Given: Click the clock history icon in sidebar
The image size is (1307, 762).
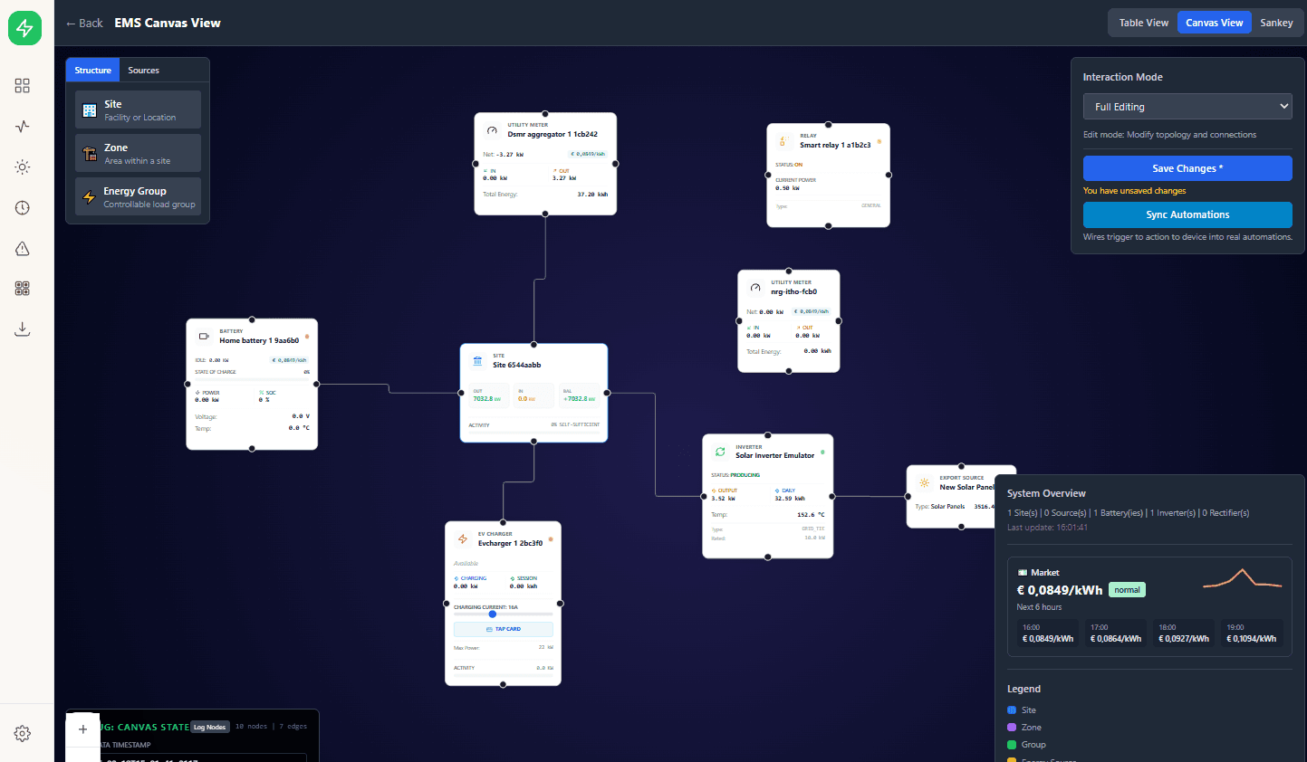Looking at the screenshot, I should 22,207.
